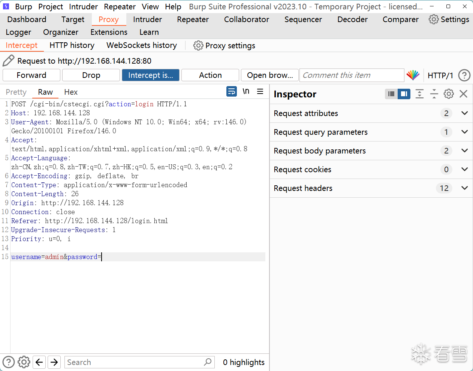This screenshot has width=473, height=371.
Task: Click the Comment this item field
Action: coord(352,75)
